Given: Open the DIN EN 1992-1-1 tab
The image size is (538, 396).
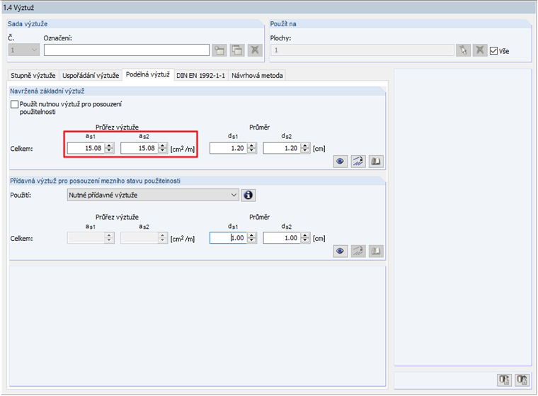Looking at the screenshot, I should click(x=201, y=76).
